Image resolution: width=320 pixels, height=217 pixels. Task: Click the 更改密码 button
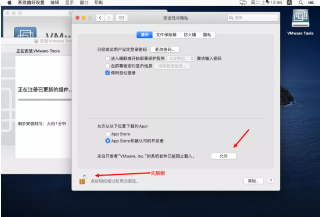(x=165, y=50)
